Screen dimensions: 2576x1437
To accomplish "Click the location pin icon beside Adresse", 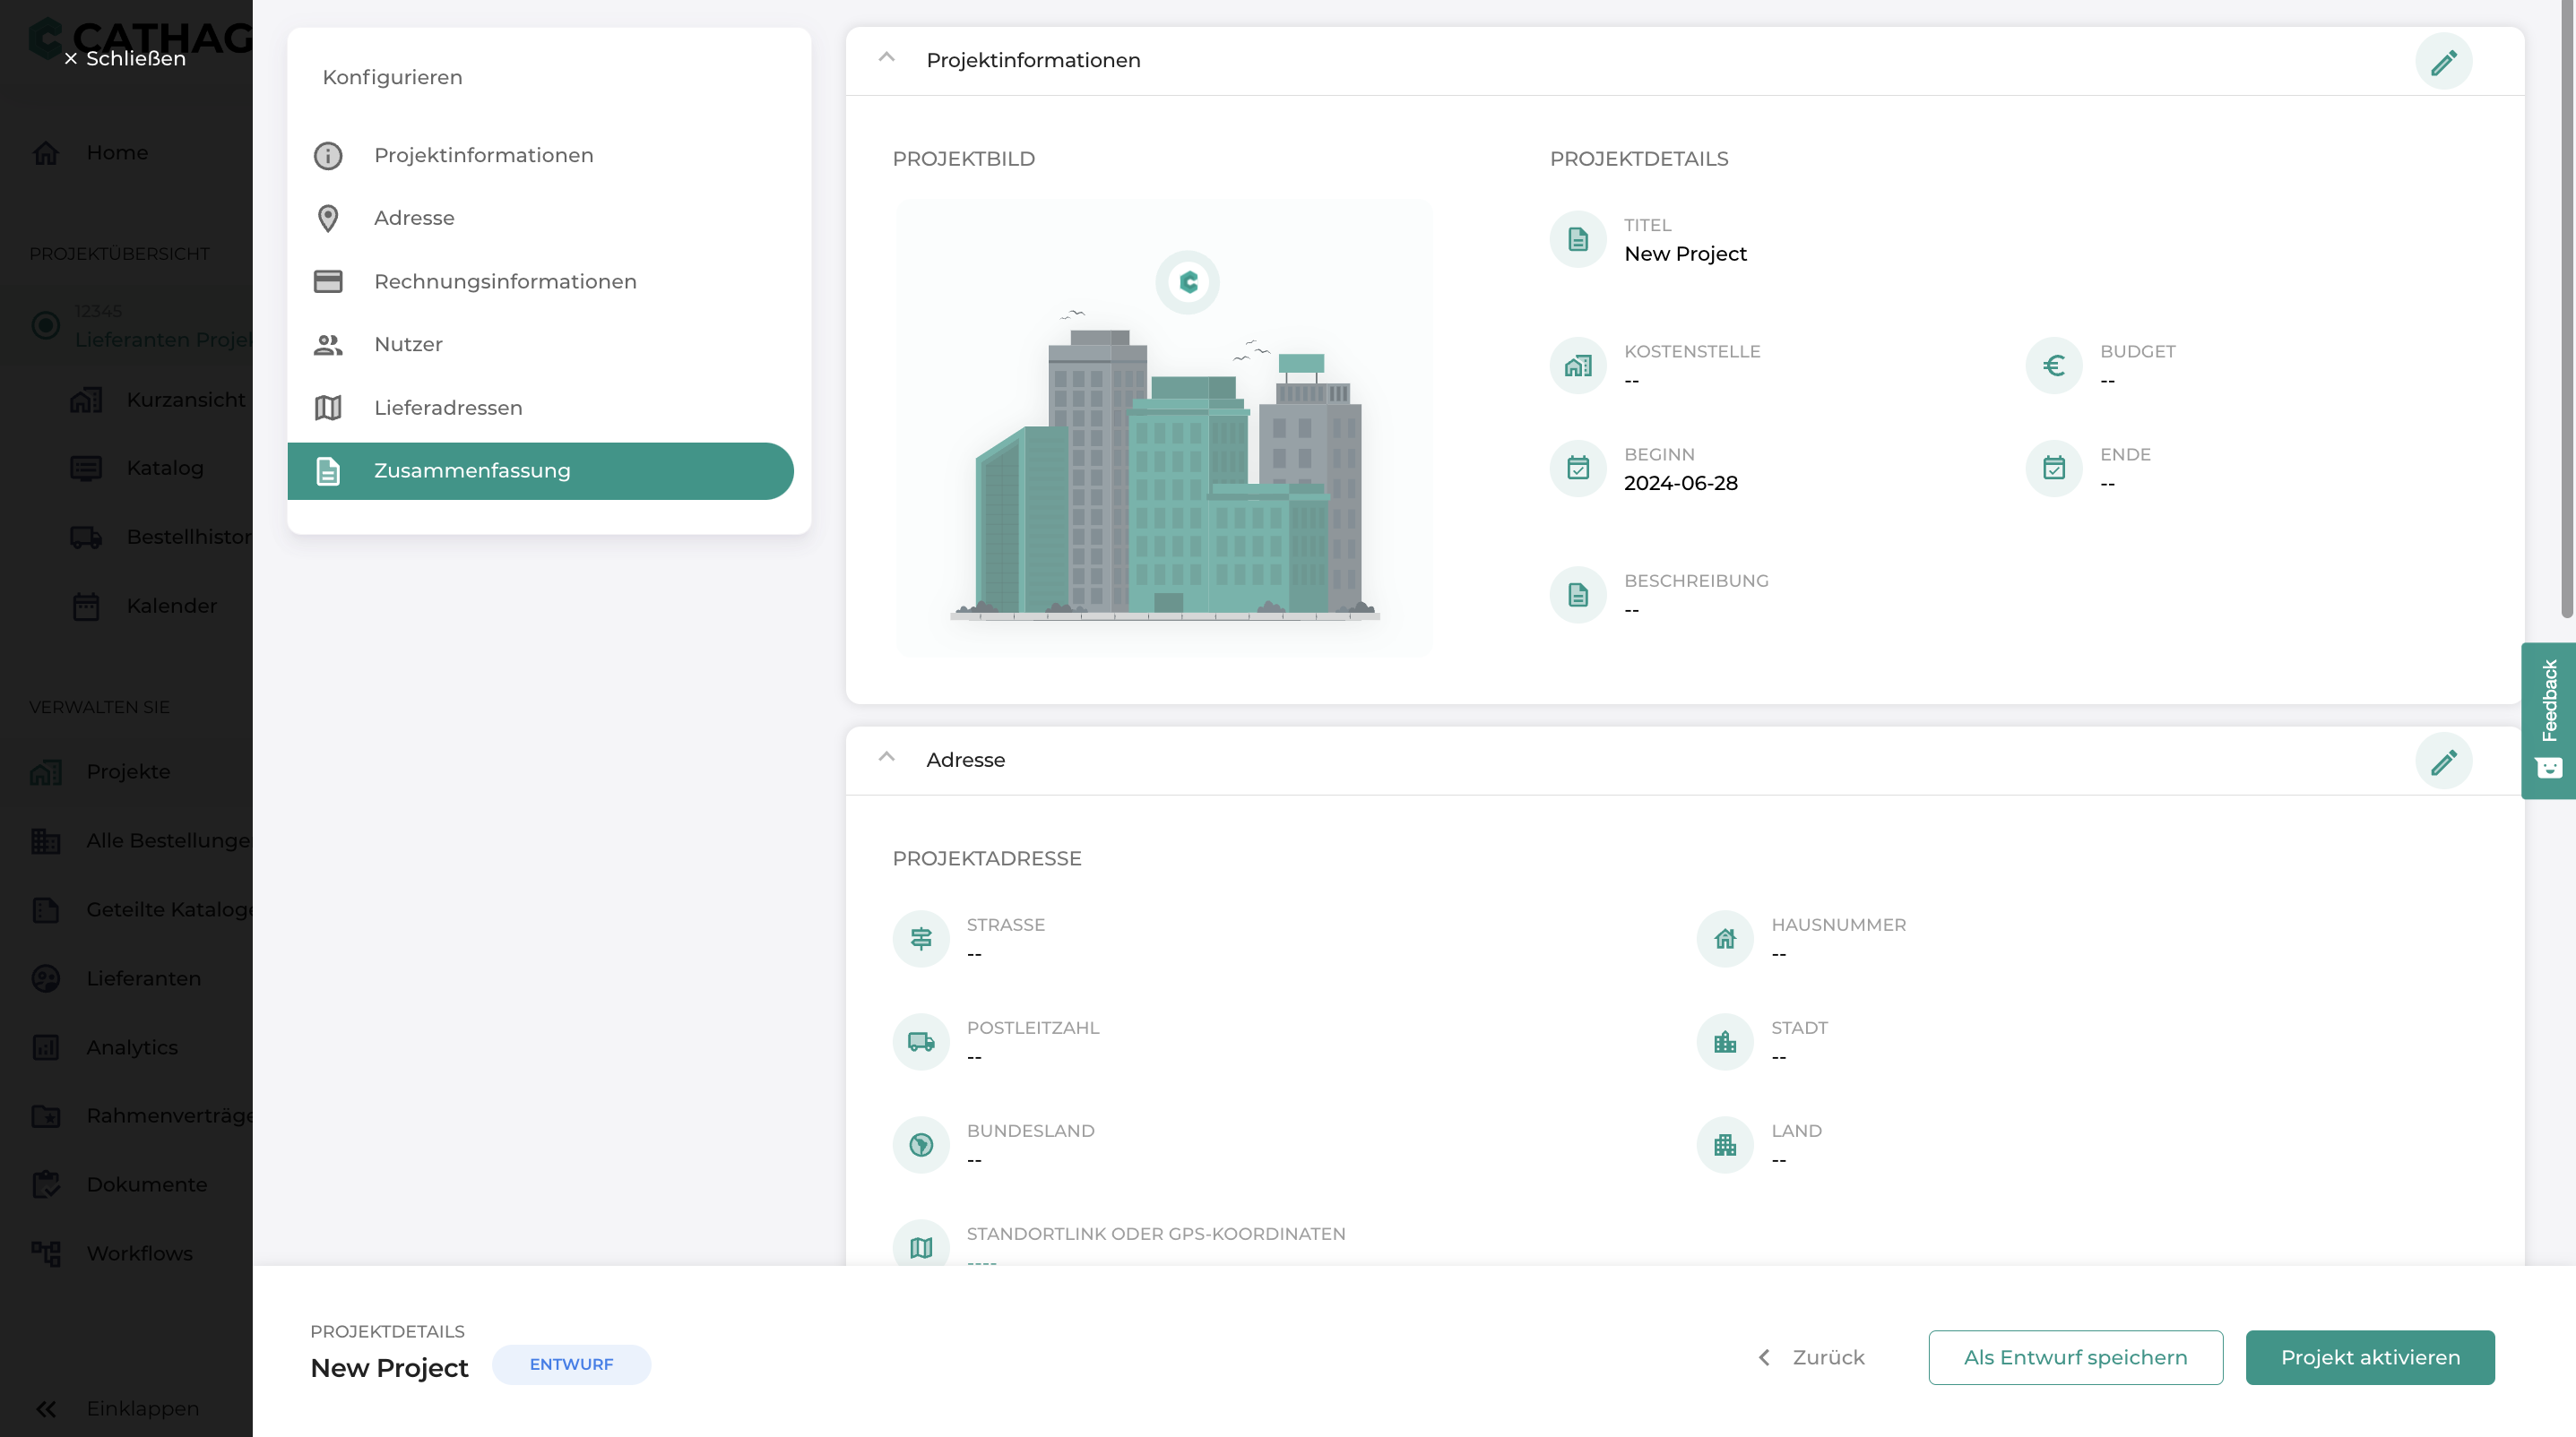I will click(x=328, y=219).
